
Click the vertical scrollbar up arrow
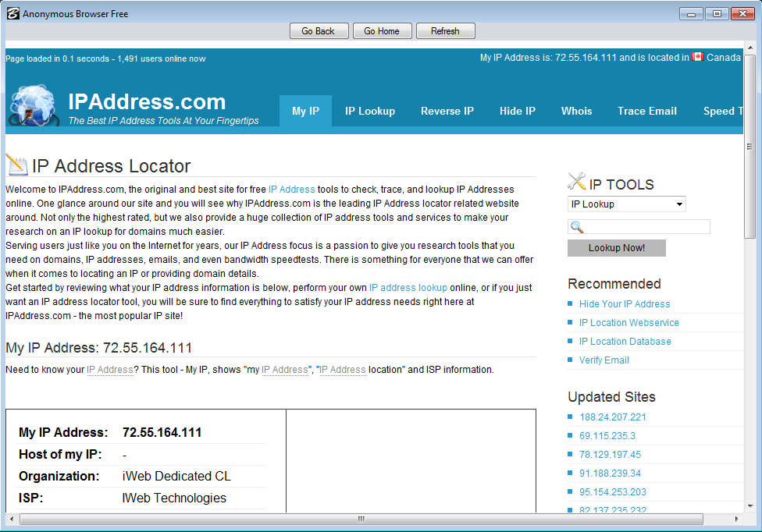(750, 48)
